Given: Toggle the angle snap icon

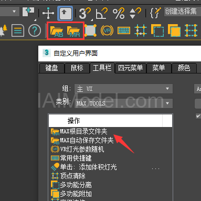Looking at the screenshot, I should (102, 13).
